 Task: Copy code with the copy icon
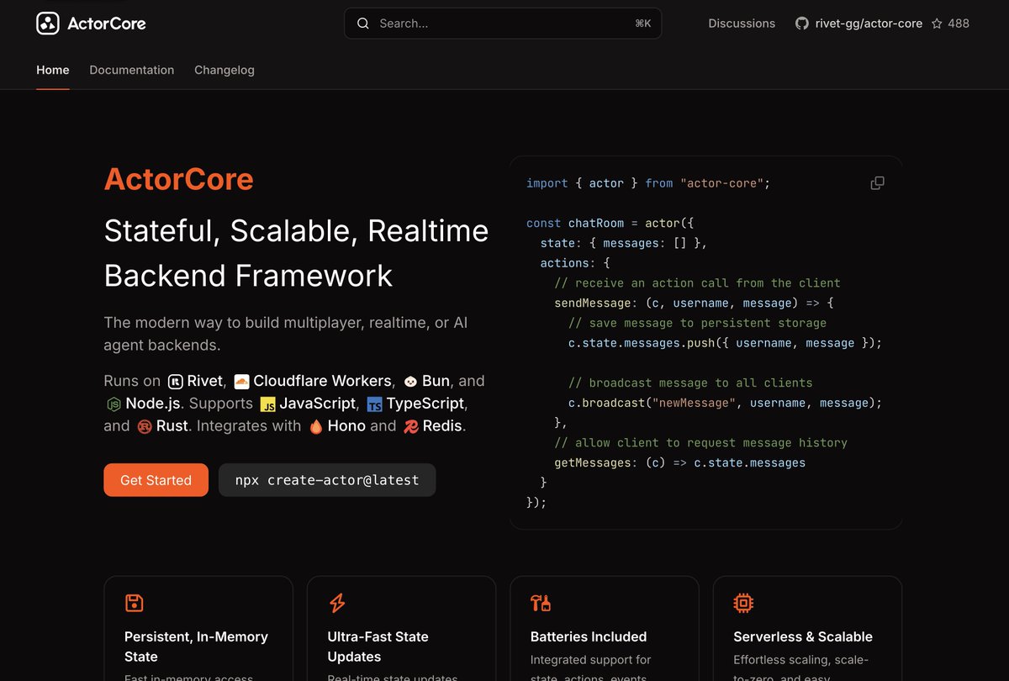coord(877,182)
